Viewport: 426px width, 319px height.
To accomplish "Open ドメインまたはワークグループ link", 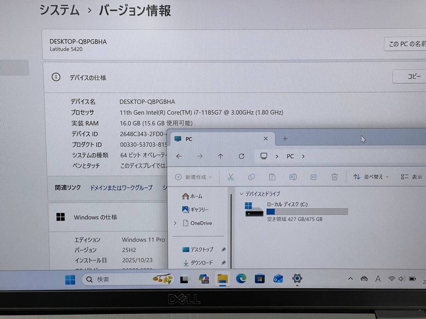I will [x=121, y=188].
